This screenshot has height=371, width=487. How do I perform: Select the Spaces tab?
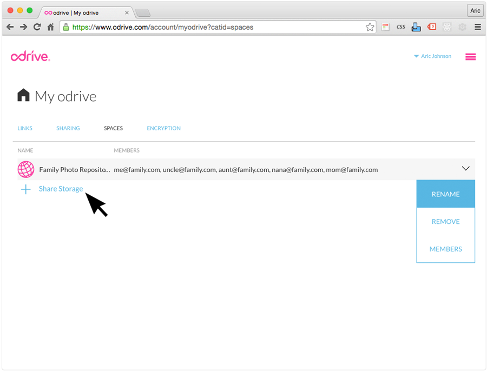point(114,128)
